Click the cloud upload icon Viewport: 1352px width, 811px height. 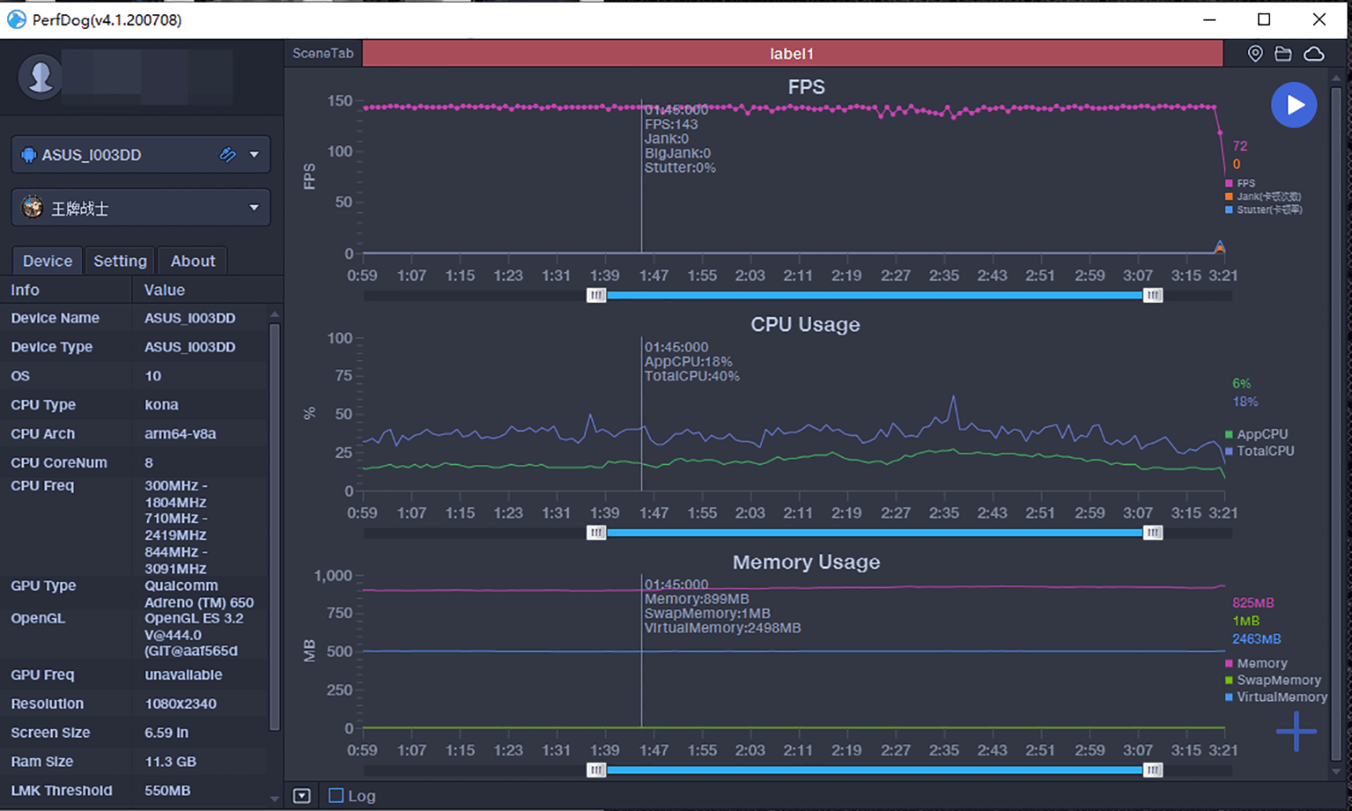(1314, 54)
